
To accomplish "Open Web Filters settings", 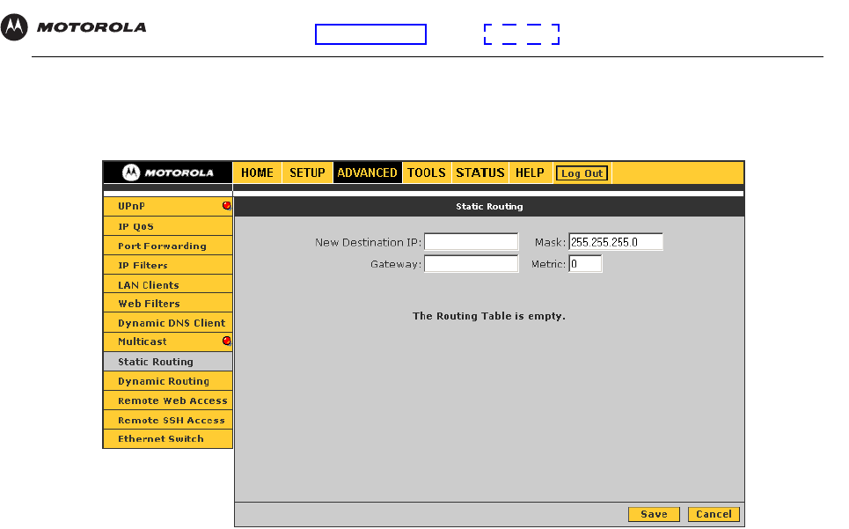I will 168,304.
